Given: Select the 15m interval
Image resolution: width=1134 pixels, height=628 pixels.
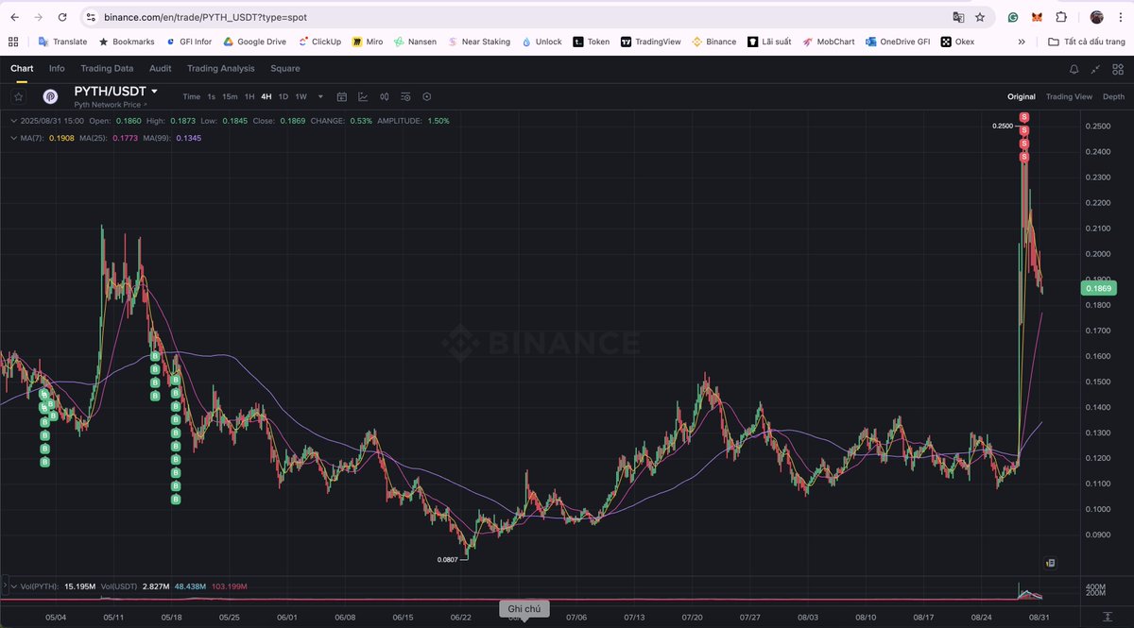Looking at the screenshot, I should (230, 96).
